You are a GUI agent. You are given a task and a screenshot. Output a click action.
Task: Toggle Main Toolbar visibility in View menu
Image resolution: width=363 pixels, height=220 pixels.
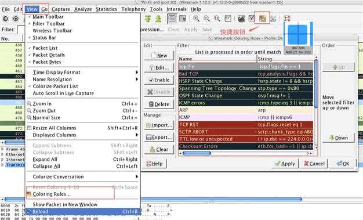[48, 17]
